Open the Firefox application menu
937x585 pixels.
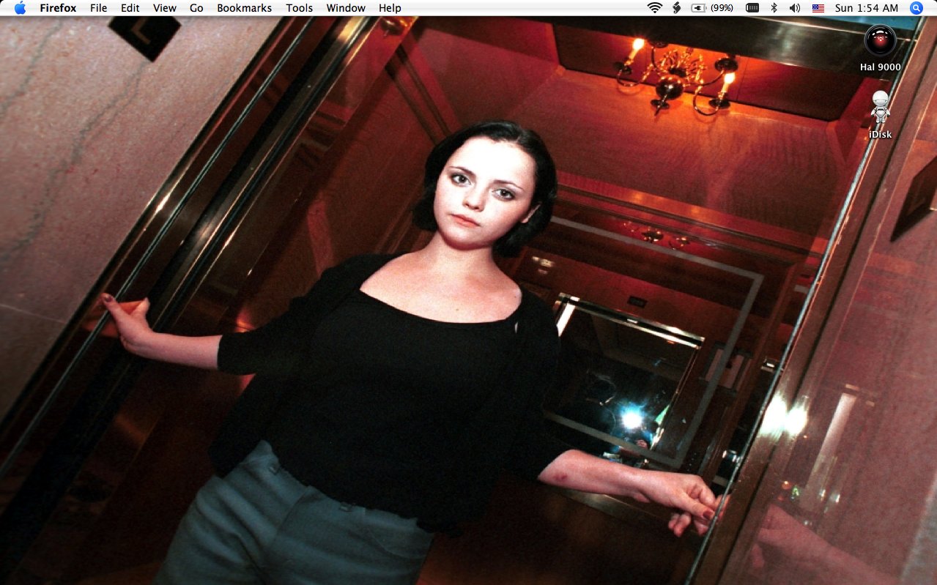[x=58, y=8]
